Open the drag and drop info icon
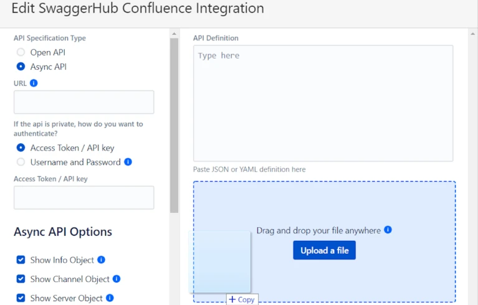Image resolution: width=478 pixels, height=305 pixels. pos(388,230)
